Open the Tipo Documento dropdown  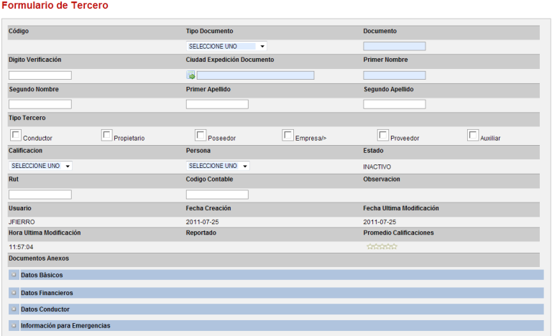tap(226, 46)
